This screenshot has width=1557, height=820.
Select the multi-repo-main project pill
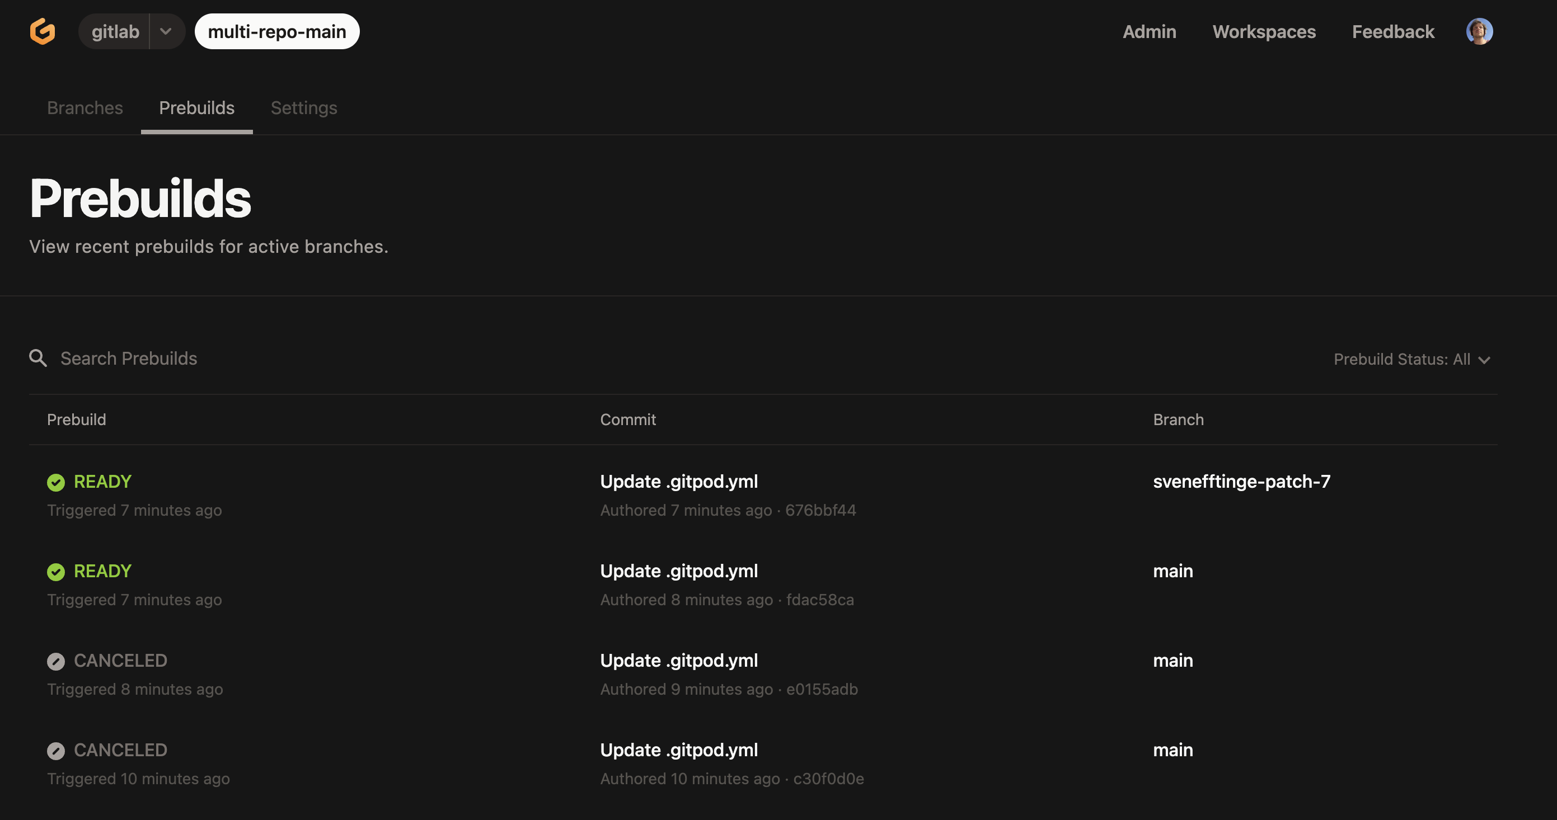277,31
